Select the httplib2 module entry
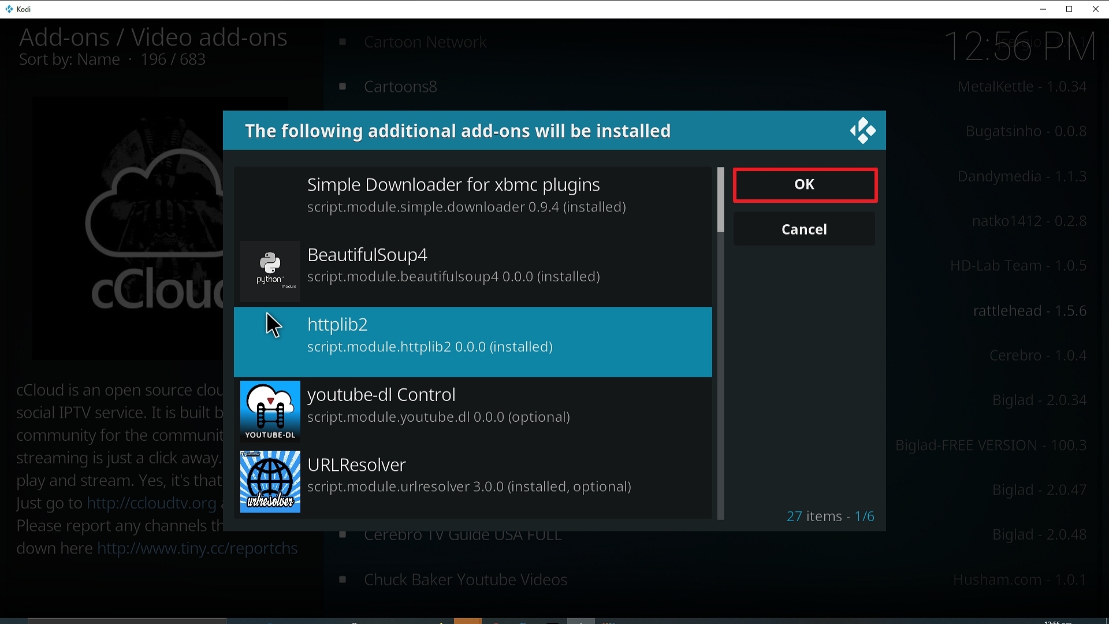The width and height of the screenshot is (1109, 624). (472, 341)
